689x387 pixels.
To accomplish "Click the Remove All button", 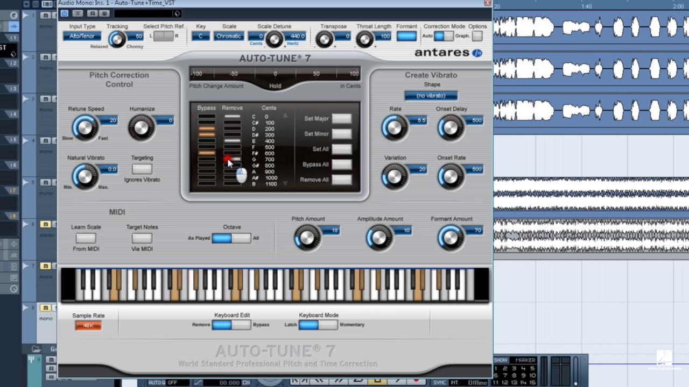I will click(341, 180).
